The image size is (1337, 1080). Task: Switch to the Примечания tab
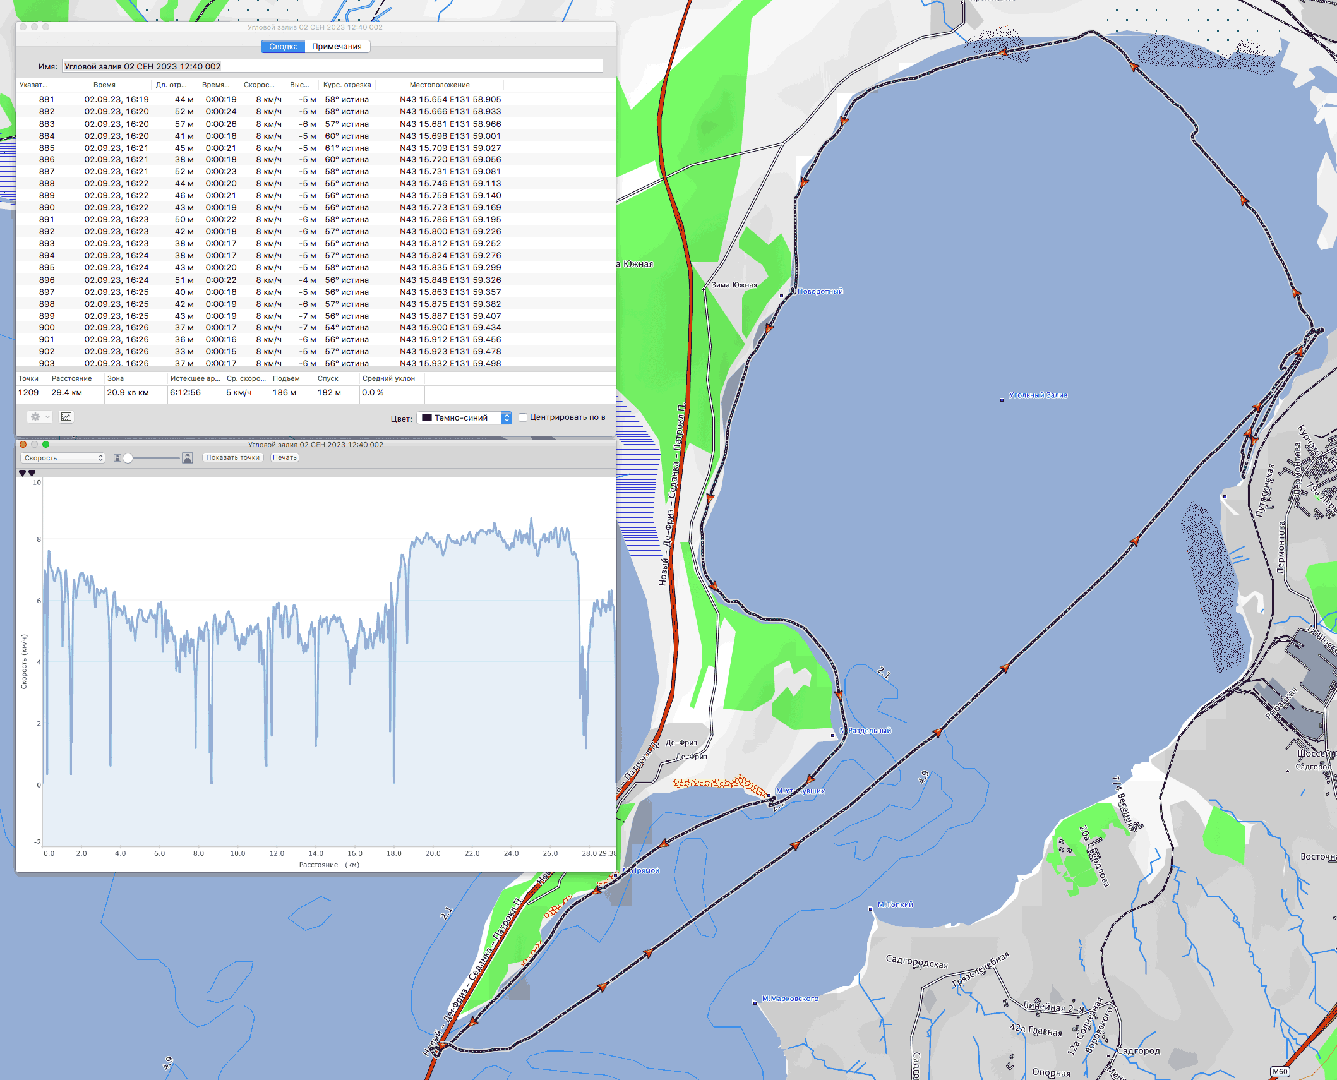(337, 47)
